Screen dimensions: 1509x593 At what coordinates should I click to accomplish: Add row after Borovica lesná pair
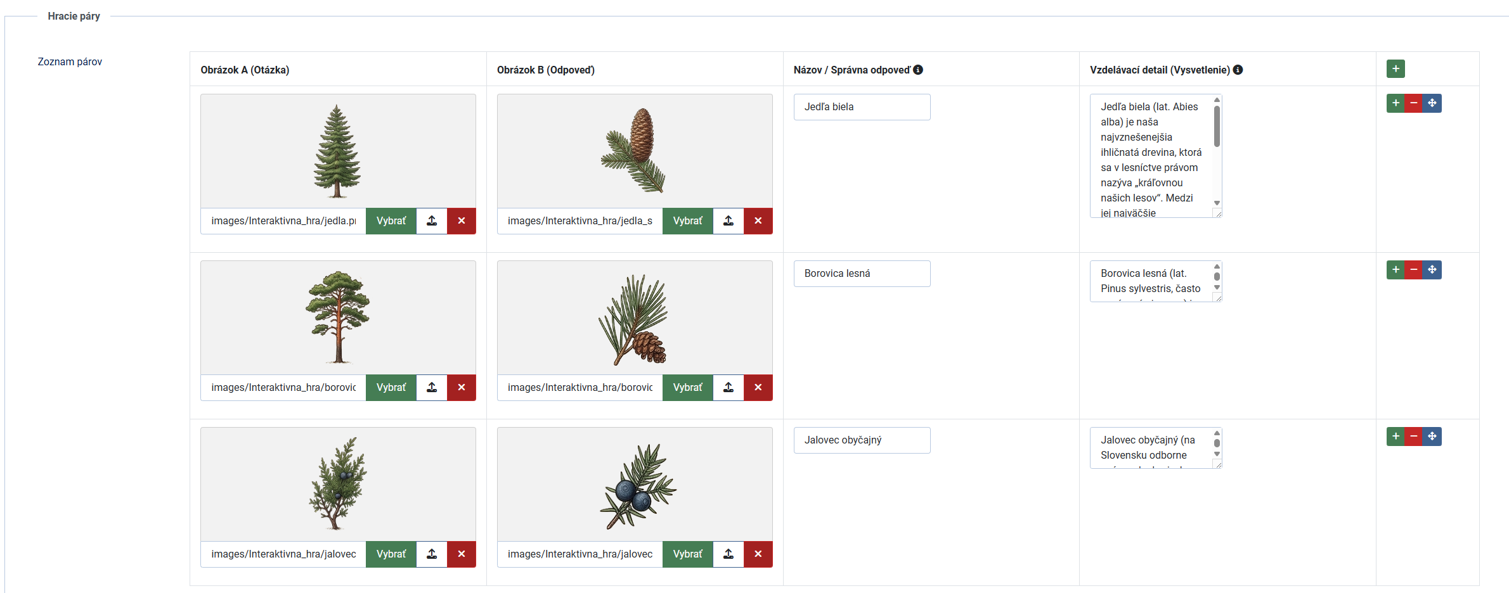click(x=1396, y=270)
